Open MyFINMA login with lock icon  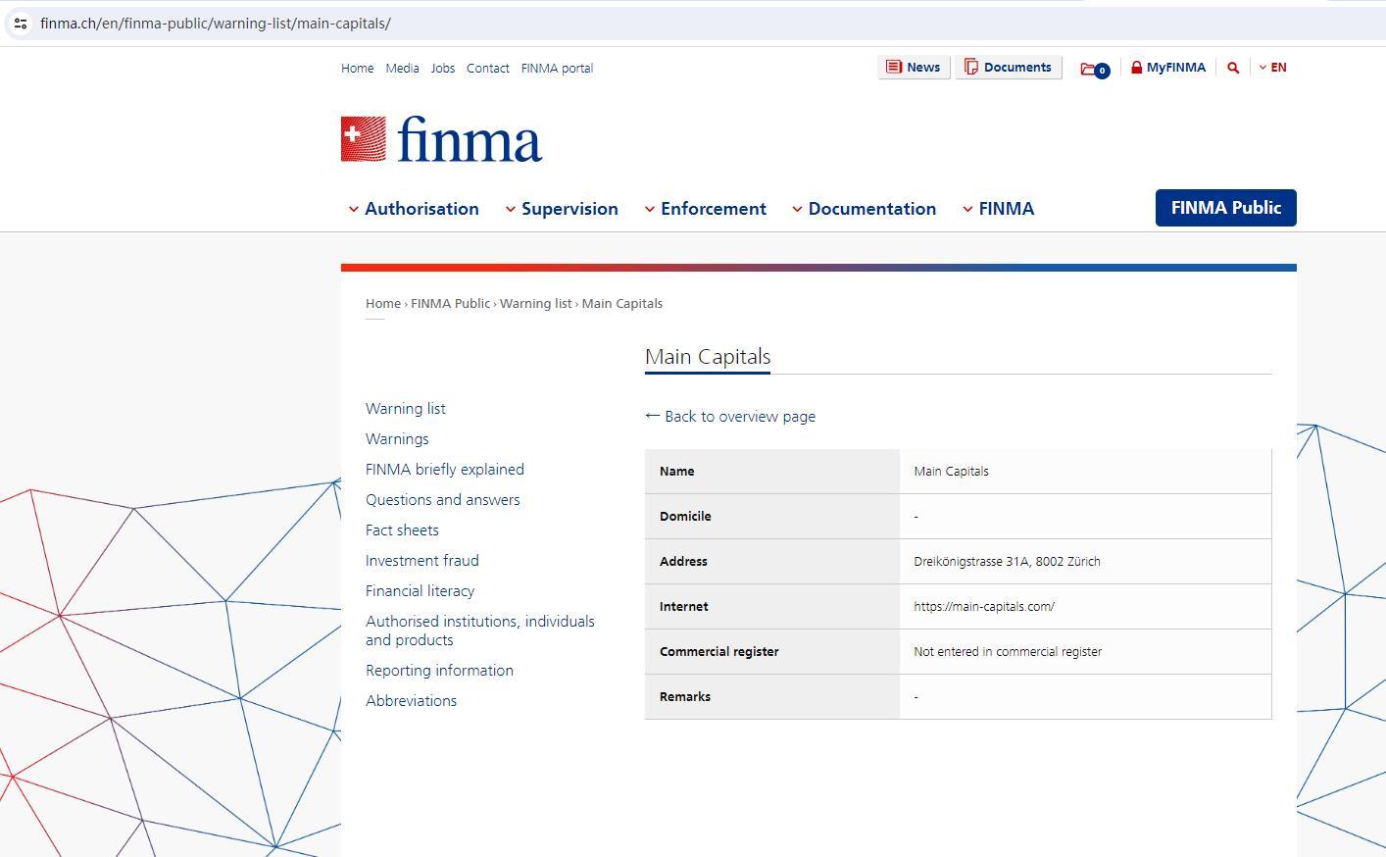1167,68
